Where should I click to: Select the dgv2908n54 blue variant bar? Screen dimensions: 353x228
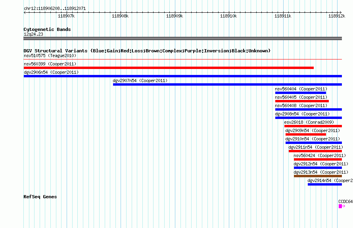(x=309, y=118)
